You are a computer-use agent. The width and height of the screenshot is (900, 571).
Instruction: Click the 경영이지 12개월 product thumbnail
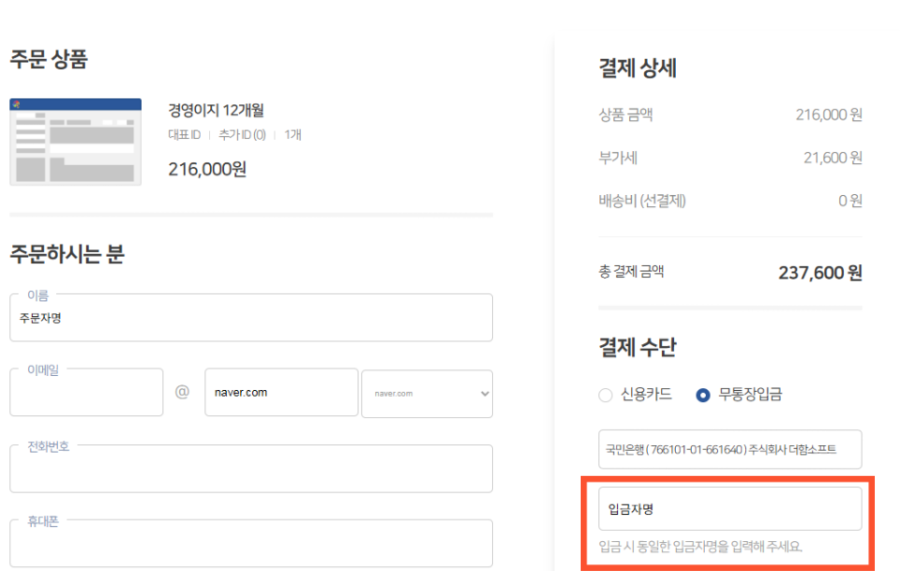point(76,142)
